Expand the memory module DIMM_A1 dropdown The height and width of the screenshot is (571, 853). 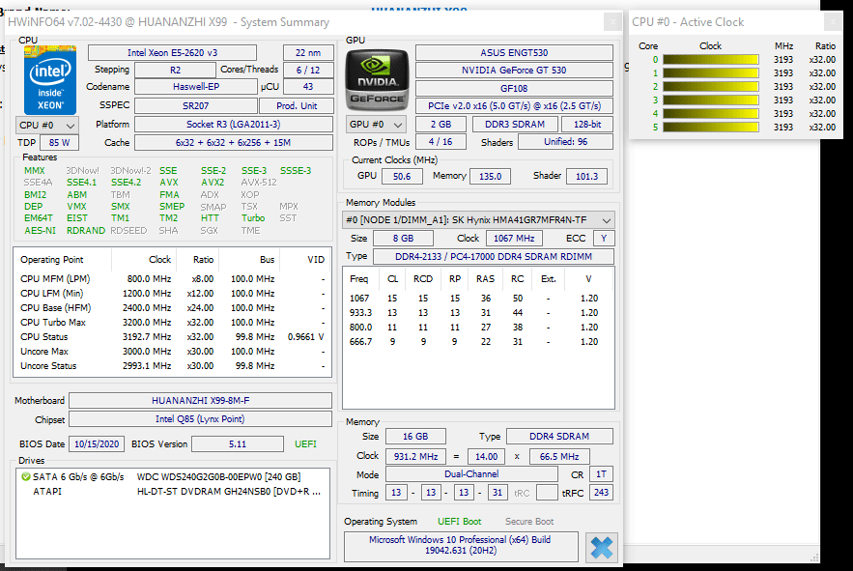coord(479,220)
